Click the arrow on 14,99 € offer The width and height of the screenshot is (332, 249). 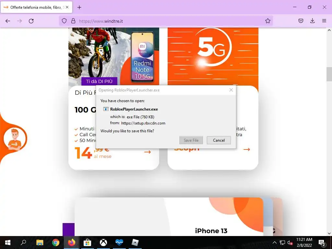point(148,152)
